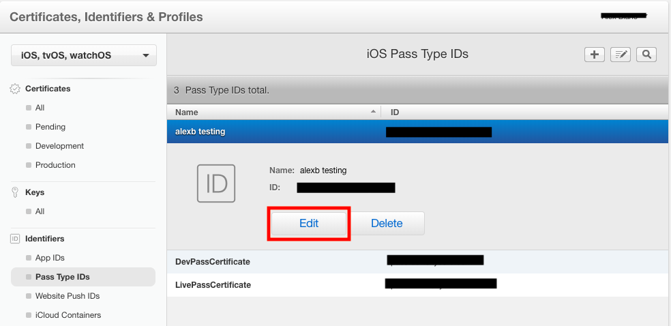671x326 pixels.
Task: Open Website Push IDs
Action: 68,296
